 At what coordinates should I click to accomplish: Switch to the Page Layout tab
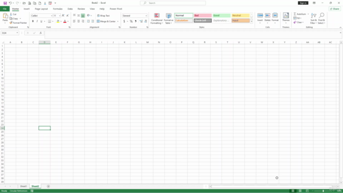pyautogui.click(x=41, y=9)
